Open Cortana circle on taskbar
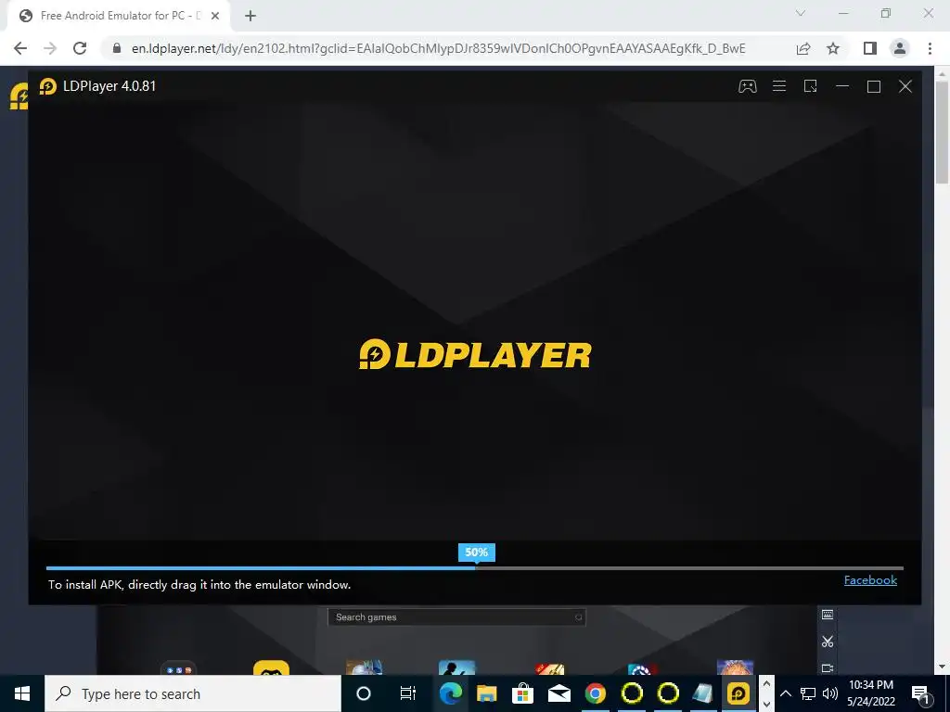This screenshot has height=712, width=950. pos(364,693)
